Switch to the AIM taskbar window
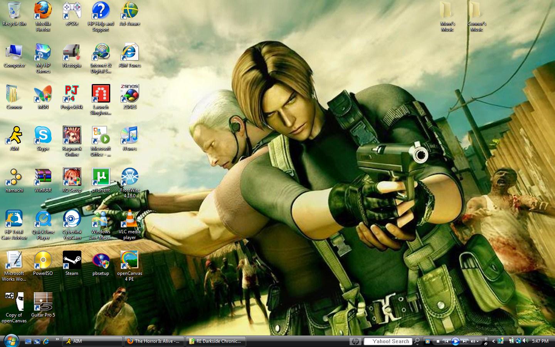This screenshot has width=555, height=347. (92, 341)
